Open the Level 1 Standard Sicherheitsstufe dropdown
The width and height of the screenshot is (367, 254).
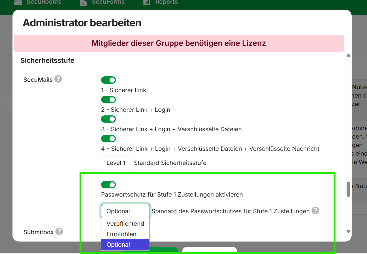pos(117,163)
